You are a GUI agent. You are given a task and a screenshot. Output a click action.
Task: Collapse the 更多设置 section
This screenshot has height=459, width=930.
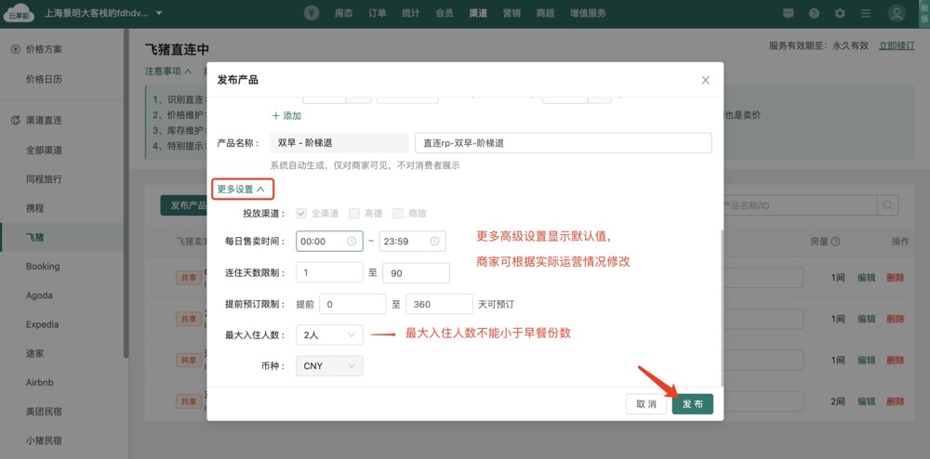coord(241,189)
